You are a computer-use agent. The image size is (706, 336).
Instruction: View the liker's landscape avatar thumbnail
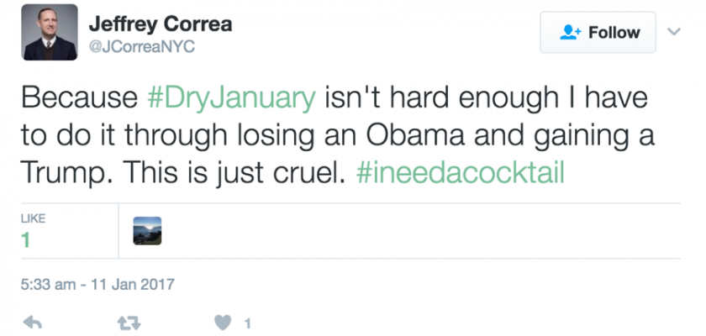click(x=147, y=230)
